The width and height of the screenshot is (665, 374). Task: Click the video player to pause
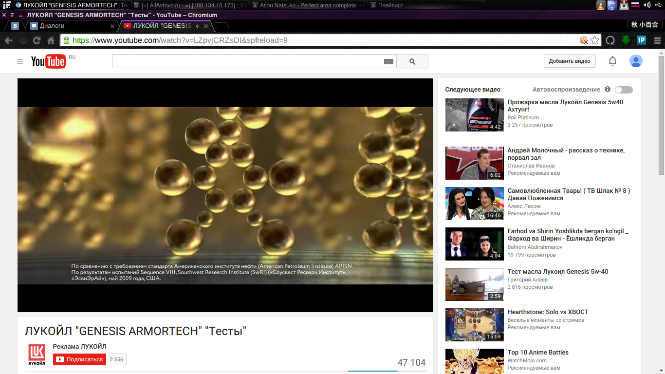(225, 195)
